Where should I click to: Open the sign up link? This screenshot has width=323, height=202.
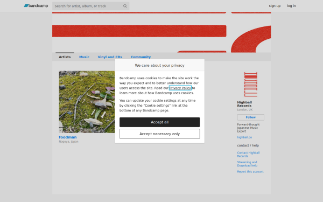(x=275, y=6)
